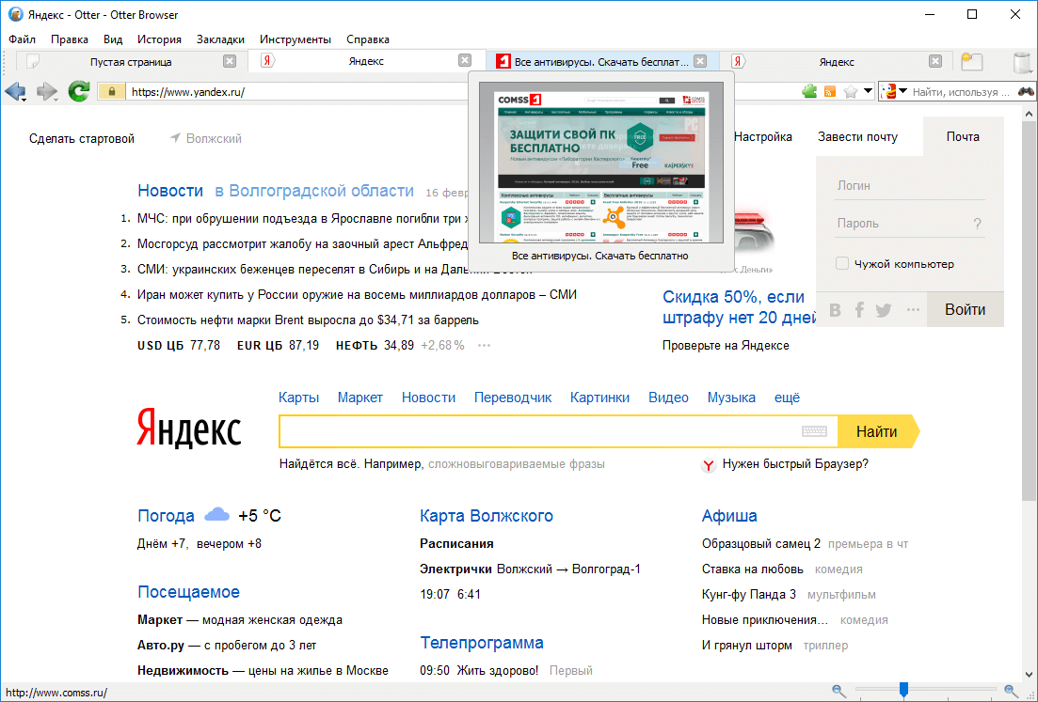This screenshot has width=1038, height=702.
Task: Open the Переводчик service link
Action: tap(512, 398)
